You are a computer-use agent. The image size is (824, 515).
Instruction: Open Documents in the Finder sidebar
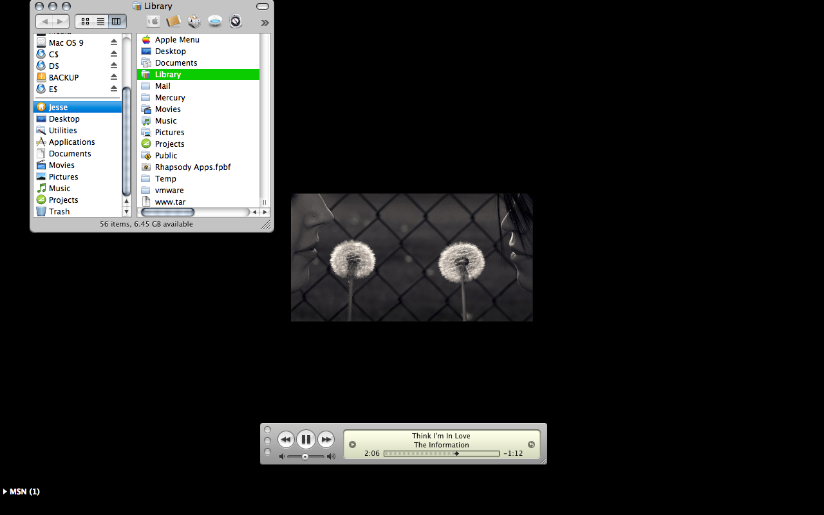77,153
